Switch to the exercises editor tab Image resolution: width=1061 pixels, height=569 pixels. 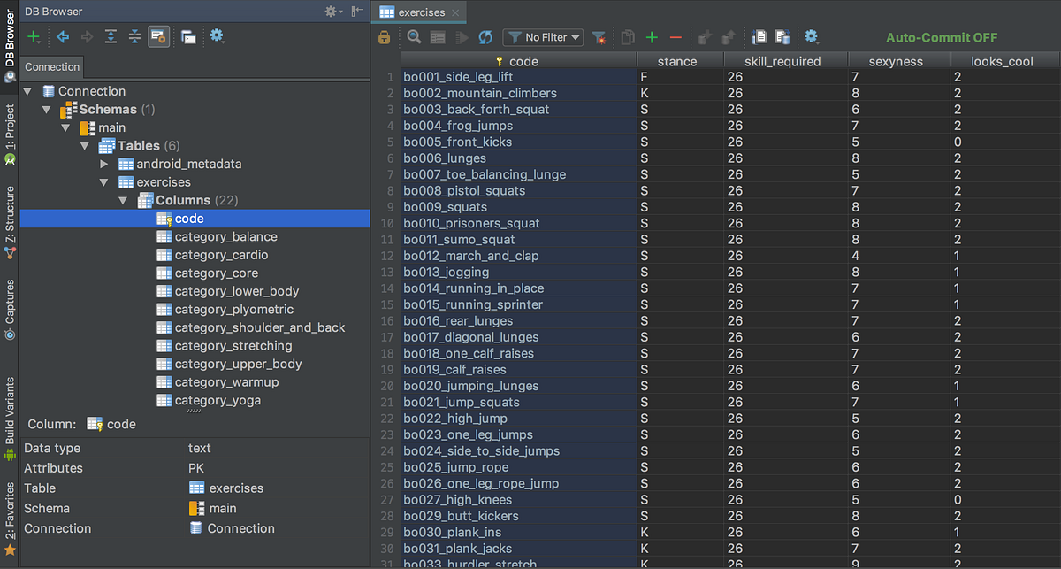416,12
